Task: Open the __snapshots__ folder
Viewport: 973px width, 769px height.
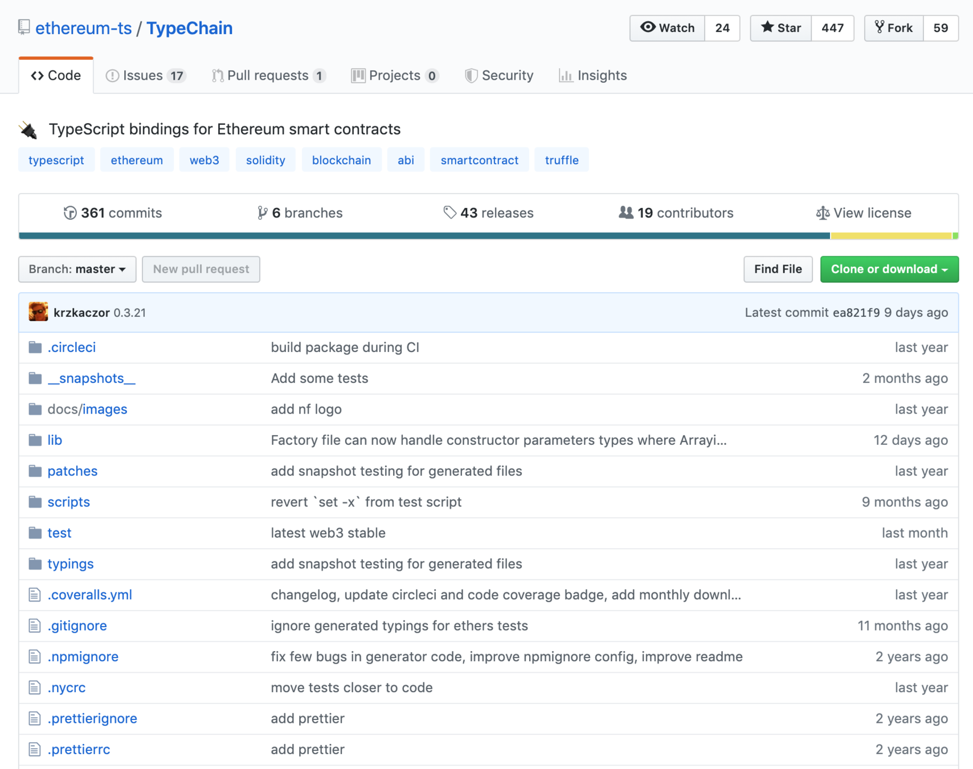Action: (92, 378)
